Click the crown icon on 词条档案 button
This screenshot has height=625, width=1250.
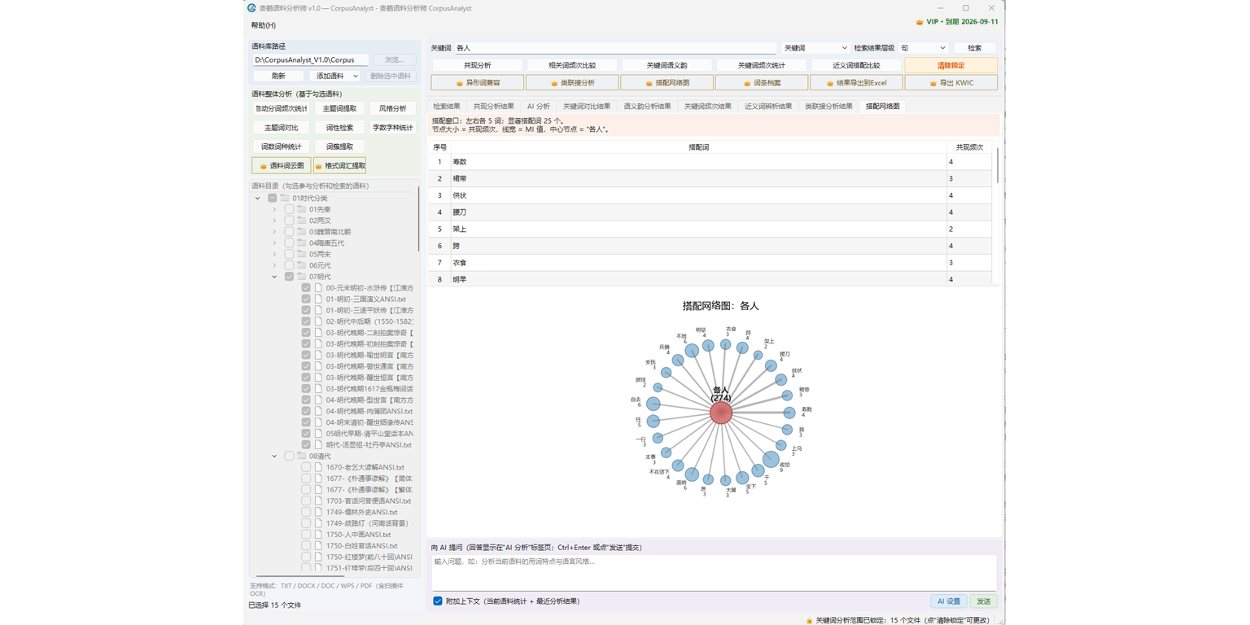coord(746,83)
